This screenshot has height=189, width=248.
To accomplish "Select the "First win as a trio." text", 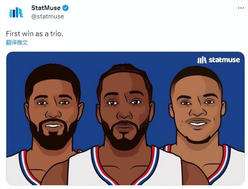I will (35, 34).
